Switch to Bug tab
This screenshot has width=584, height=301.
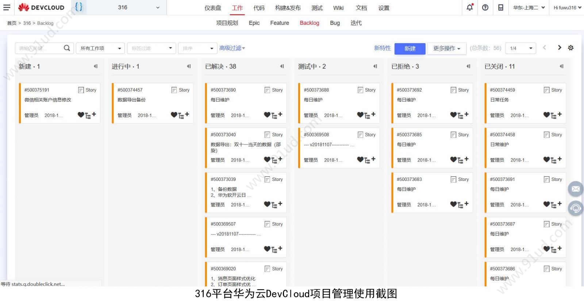[335, 23]
